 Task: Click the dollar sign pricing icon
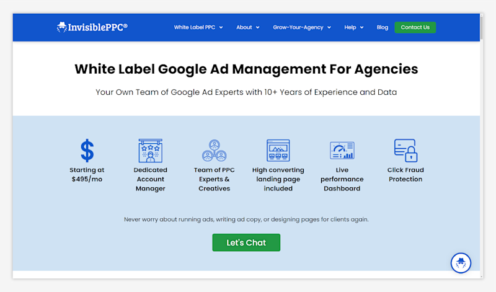click(87, 151)
